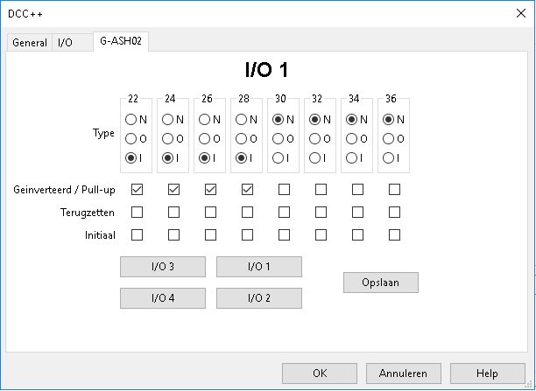Set port 22 type to N

click(x=131, y=119)
